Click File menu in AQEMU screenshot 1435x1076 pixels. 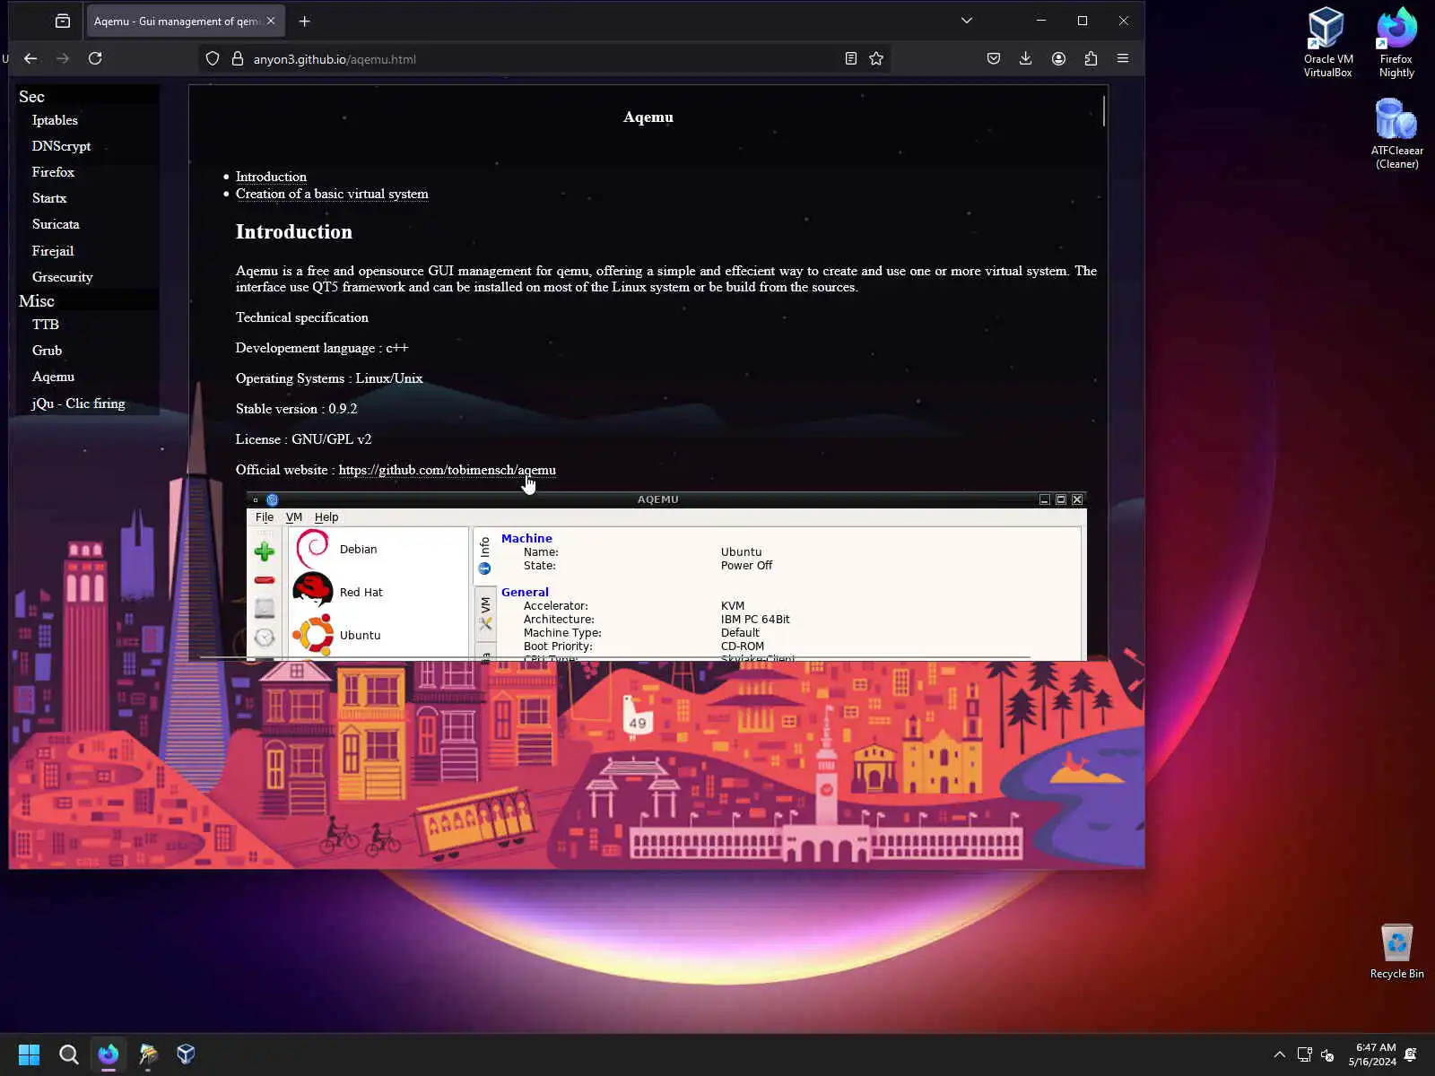[x=265, y=517]
